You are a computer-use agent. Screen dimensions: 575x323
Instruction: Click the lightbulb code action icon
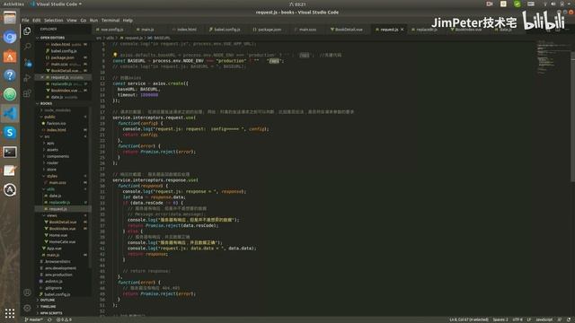115,55
